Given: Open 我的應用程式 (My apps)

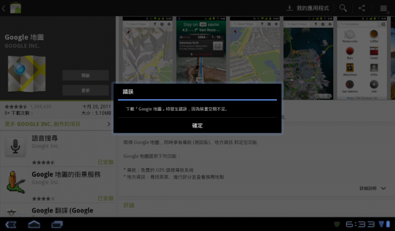Looking at the screenshot, I should coord(313,8).
